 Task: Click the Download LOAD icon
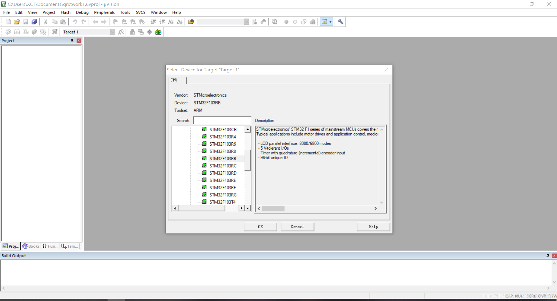tap(54, 32)
